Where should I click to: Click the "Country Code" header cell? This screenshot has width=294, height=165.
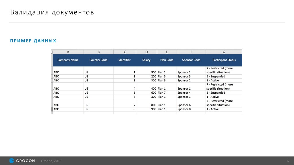(x=98, y=60)
